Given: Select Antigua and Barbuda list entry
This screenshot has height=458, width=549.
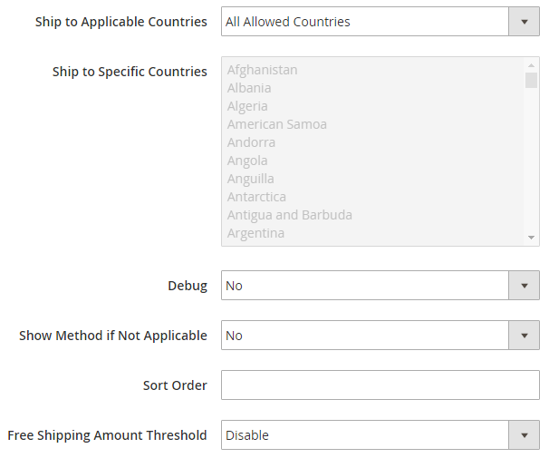Looking at the screenshot, I should (x=290, y=215).
